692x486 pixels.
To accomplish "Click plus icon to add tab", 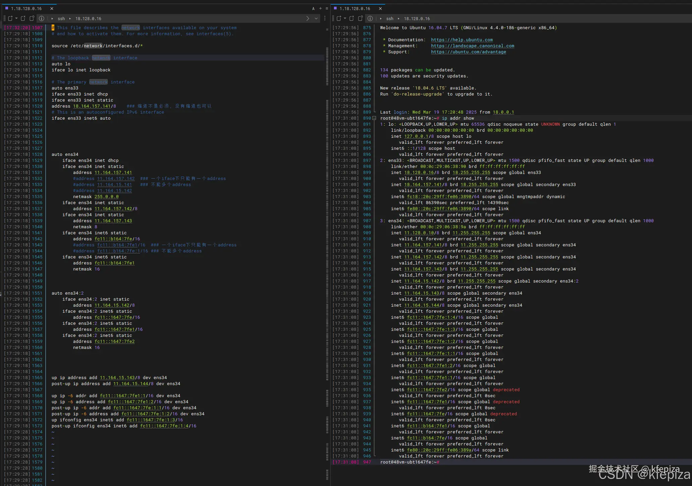I will (x=321, y=8).
